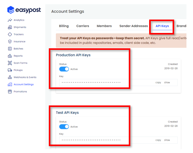
Task: Click the Created label in Test section
Action: (x=173, y=122)
